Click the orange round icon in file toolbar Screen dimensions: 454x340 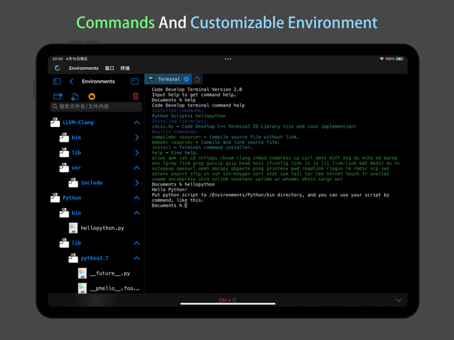(x=92, y=97)
